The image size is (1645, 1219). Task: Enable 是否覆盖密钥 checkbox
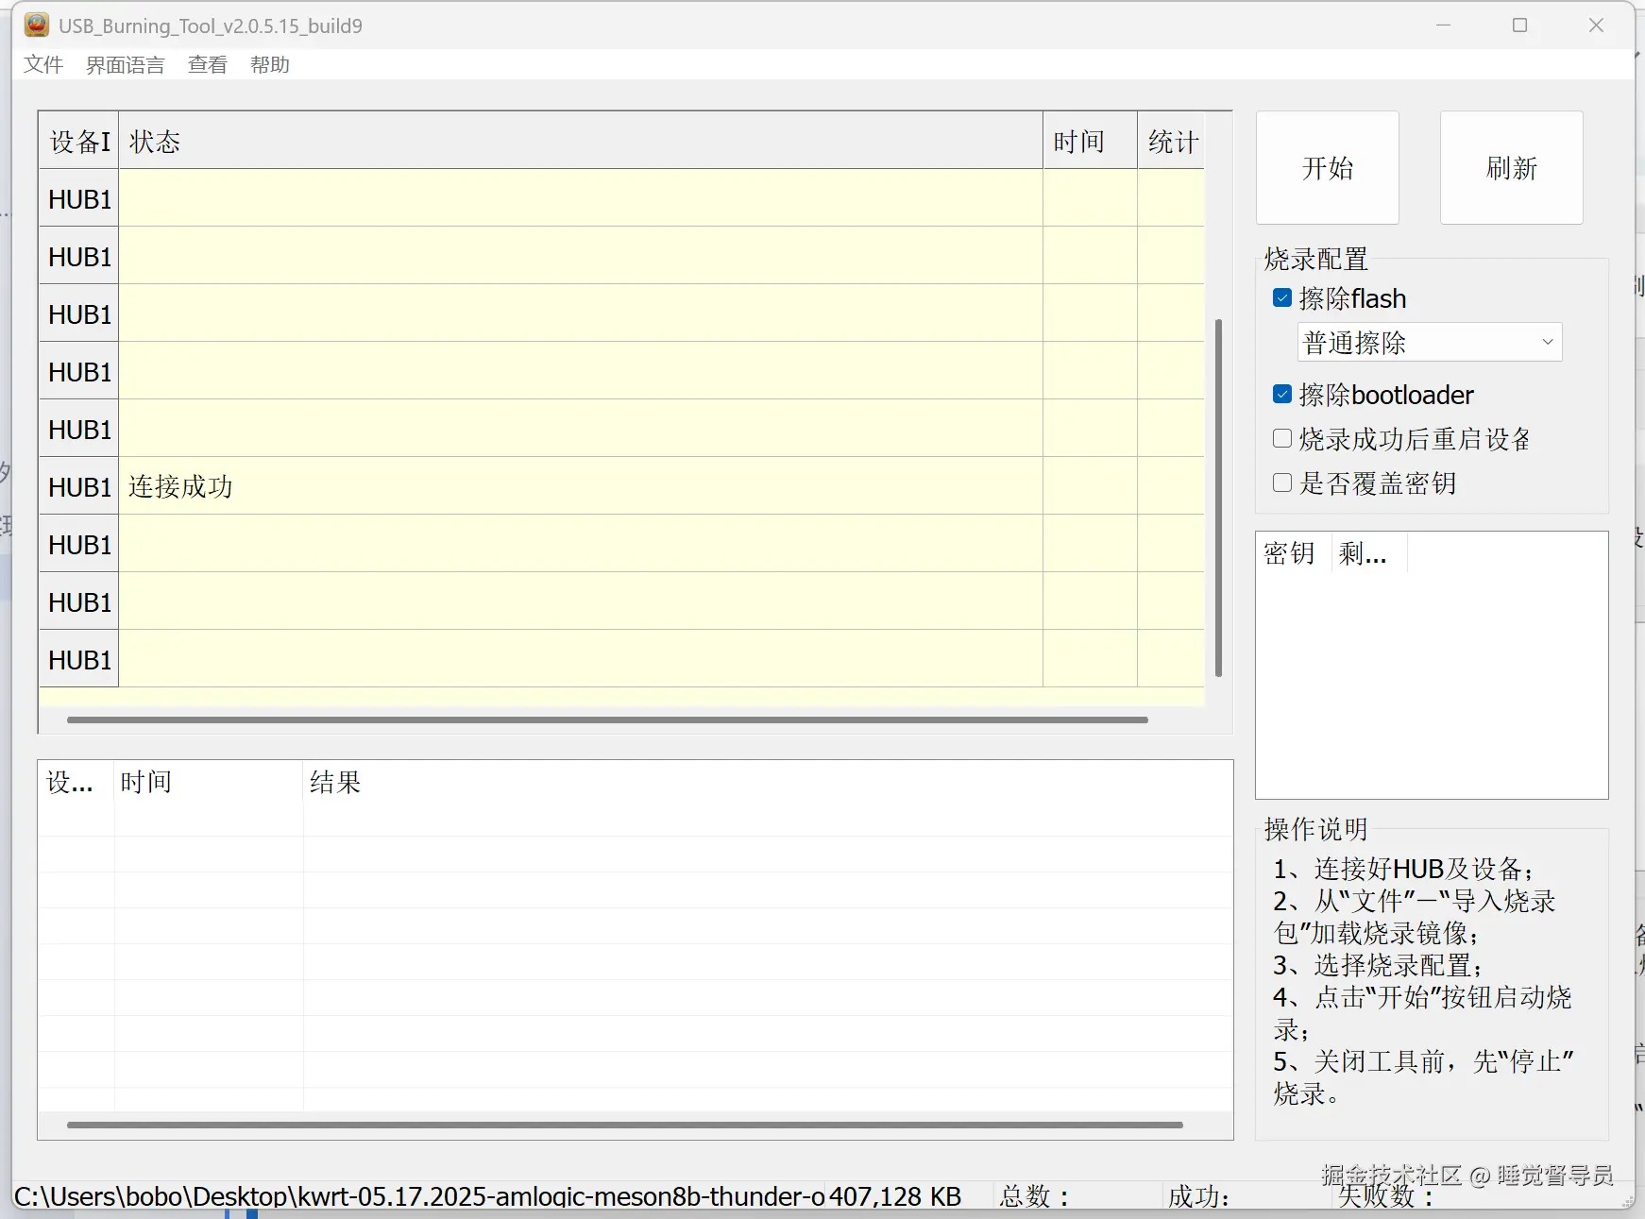pos(1282,483)
